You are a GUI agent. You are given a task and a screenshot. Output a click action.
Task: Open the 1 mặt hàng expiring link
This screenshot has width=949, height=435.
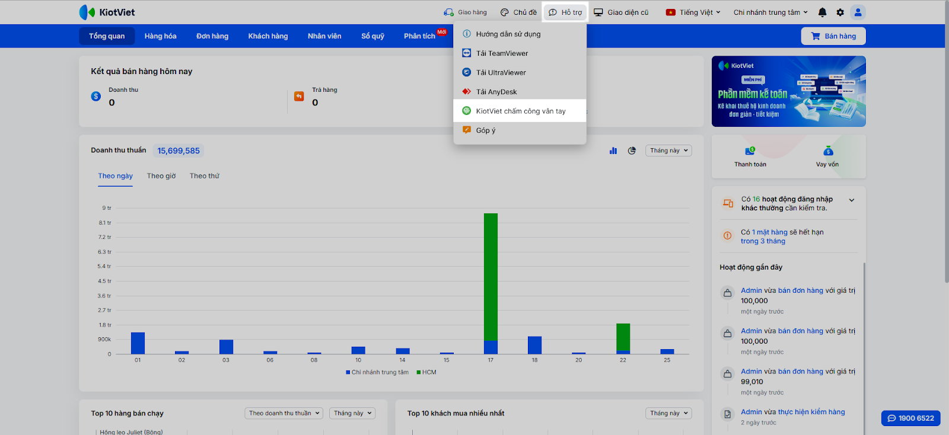click(x=770, y=232)
